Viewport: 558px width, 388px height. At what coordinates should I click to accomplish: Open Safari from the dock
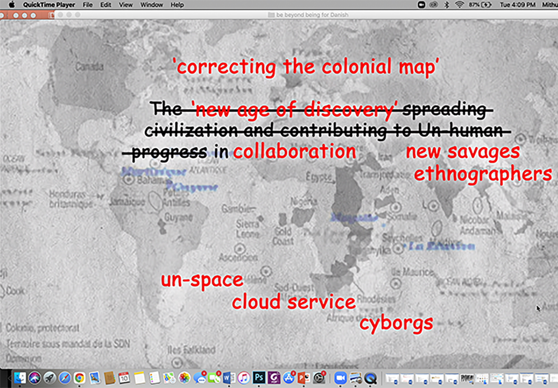65,378
